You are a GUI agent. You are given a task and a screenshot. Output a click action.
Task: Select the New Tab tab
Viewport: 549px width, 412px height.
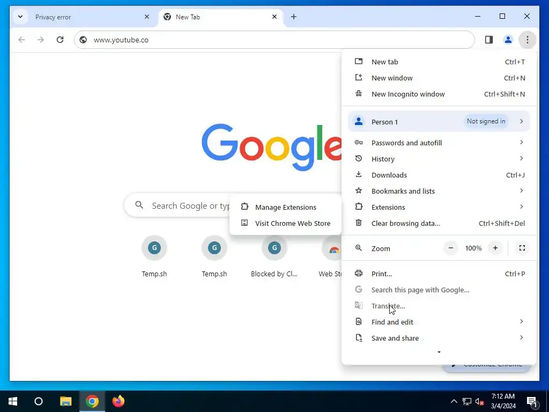[x=220, y=17]
